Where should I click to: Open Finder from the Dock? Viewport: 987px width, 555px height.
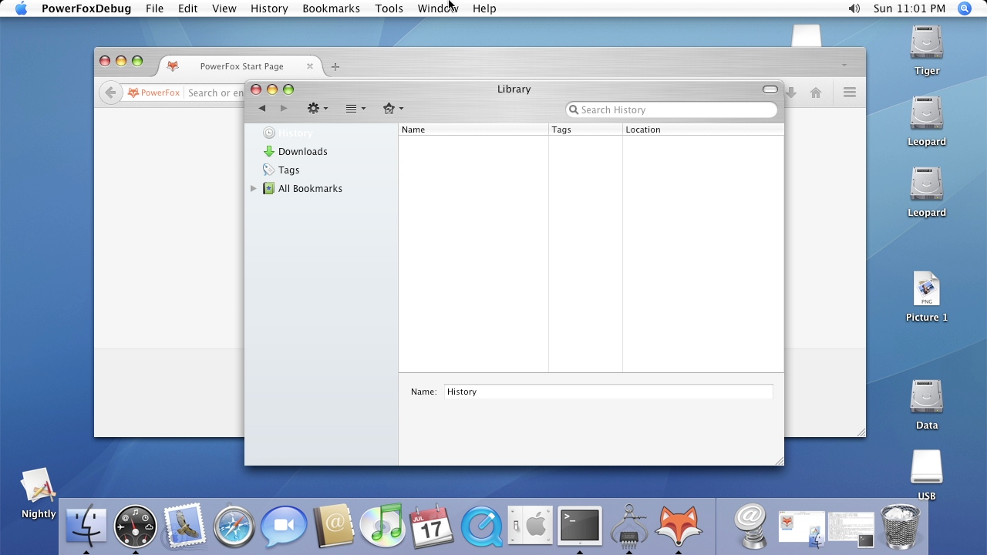tap(86, 526)
